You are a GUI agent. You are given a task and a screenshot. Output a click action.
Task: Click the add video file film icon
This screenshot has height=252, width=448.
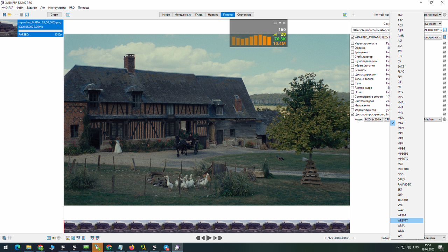pyautogui.click(x=4, y=15)
